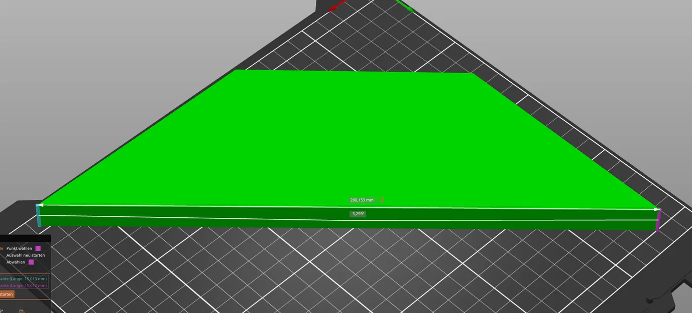The height and width of the screenshot is (313, 692).
Task: Click the 288,153 mm distance label
Action: (x=362, y=200)
